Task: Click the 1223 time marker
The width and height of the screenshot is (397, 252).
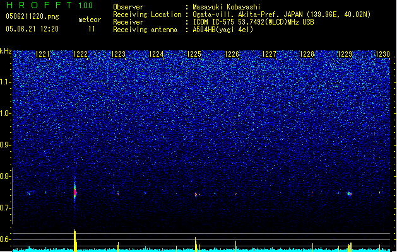Action: [x=118, y=54]
